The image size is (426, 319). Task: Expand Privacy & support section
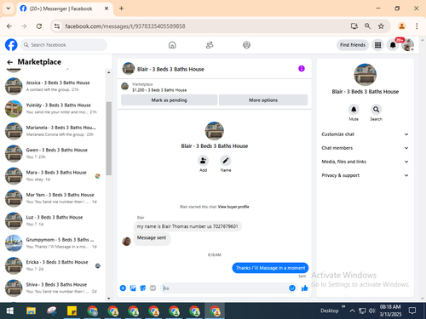pyautogui.click(x=366, y=175)
